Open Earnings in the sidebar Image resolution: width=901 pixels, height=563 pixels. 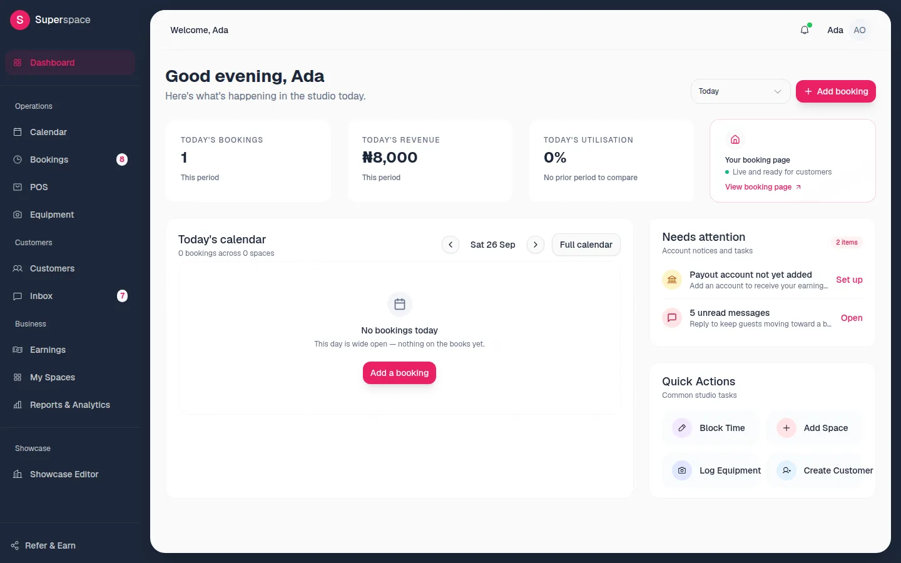[x=70, y=350]
